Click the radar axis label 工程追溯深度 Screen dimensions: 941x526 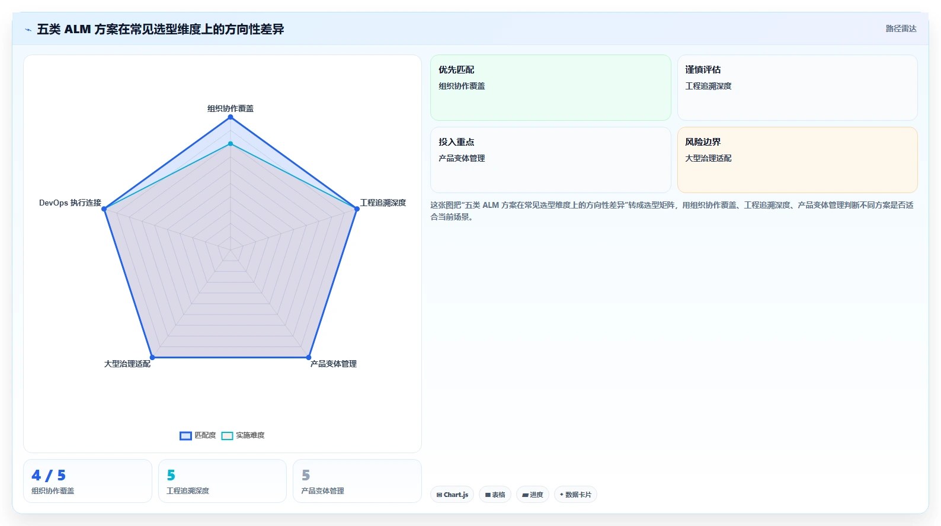pos(383,203)
